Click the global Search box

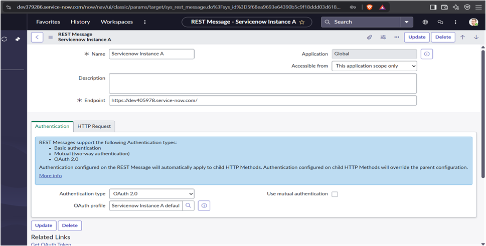361,22
